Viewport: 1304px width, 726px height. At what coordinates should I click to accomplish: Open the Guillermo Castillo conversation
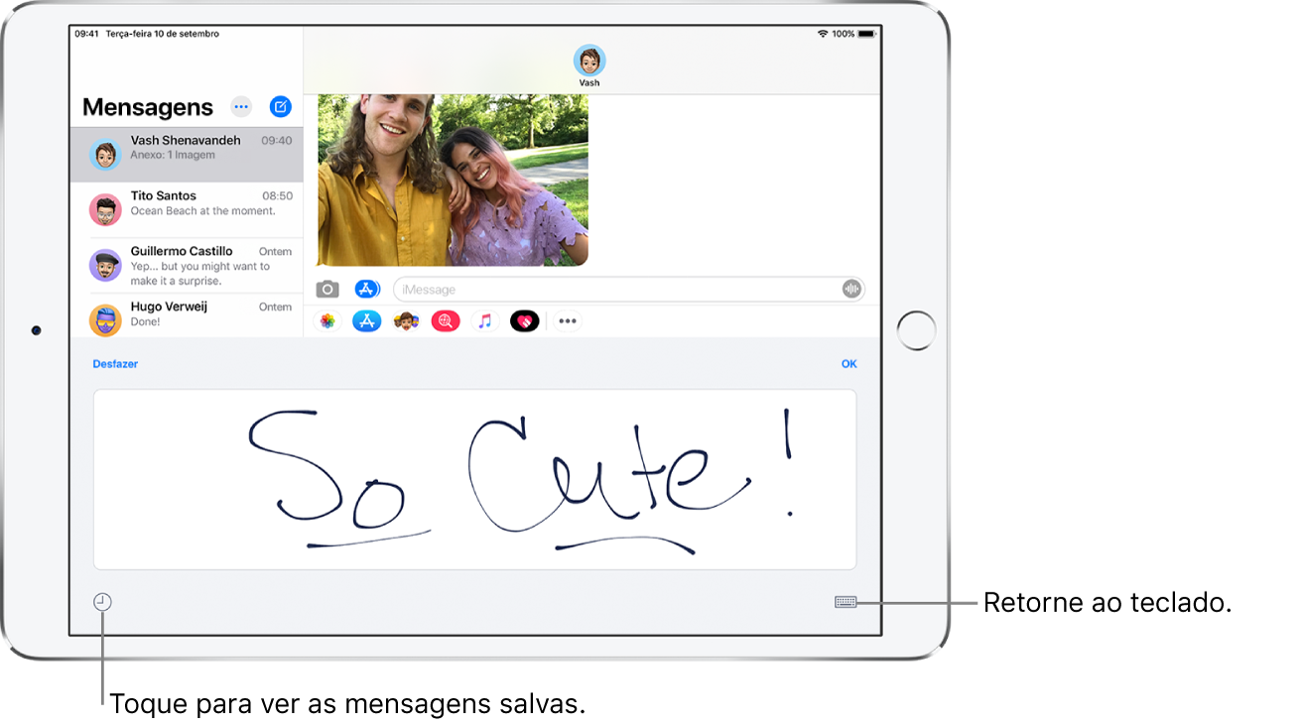tap(187, 266)
